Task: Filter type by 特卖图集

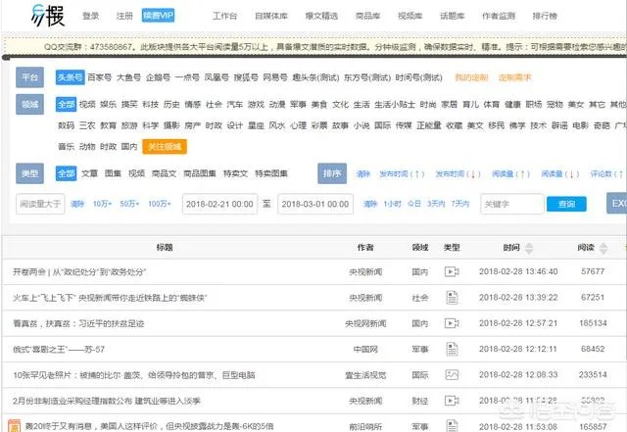Action: [271, 173]
